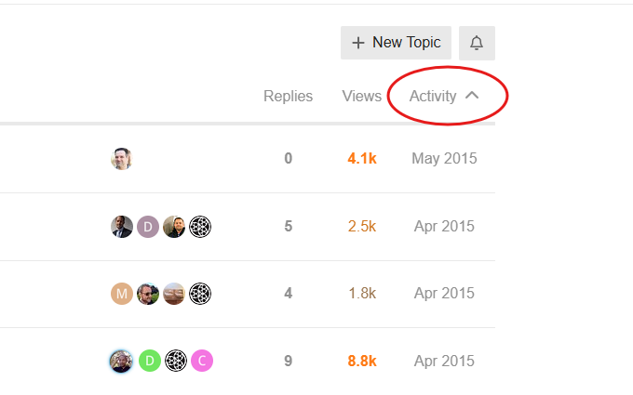The image size is (633, 395).
Task: Click the green D avatar in 8.8k row
Action: (149, 361)
